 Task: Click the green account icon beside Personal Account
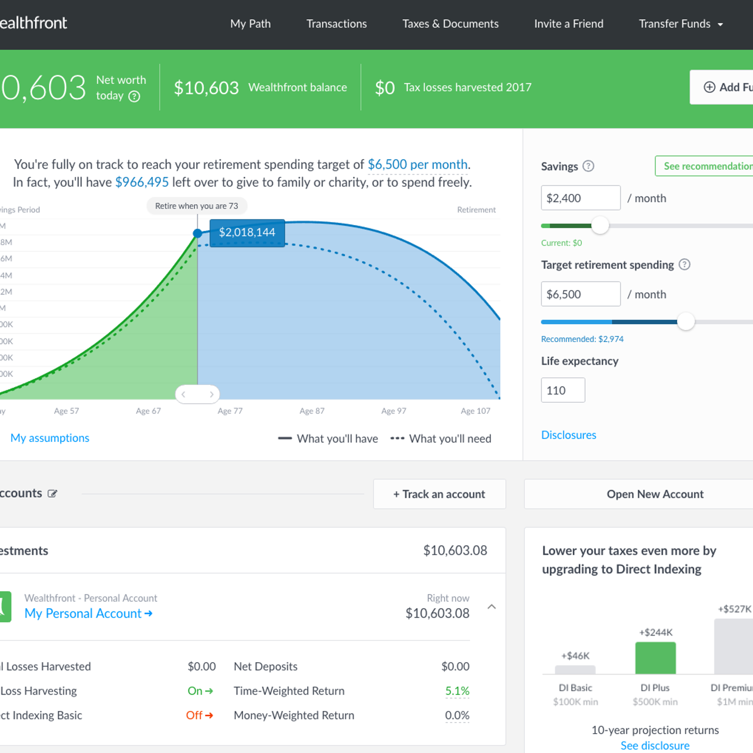point(5,607)
